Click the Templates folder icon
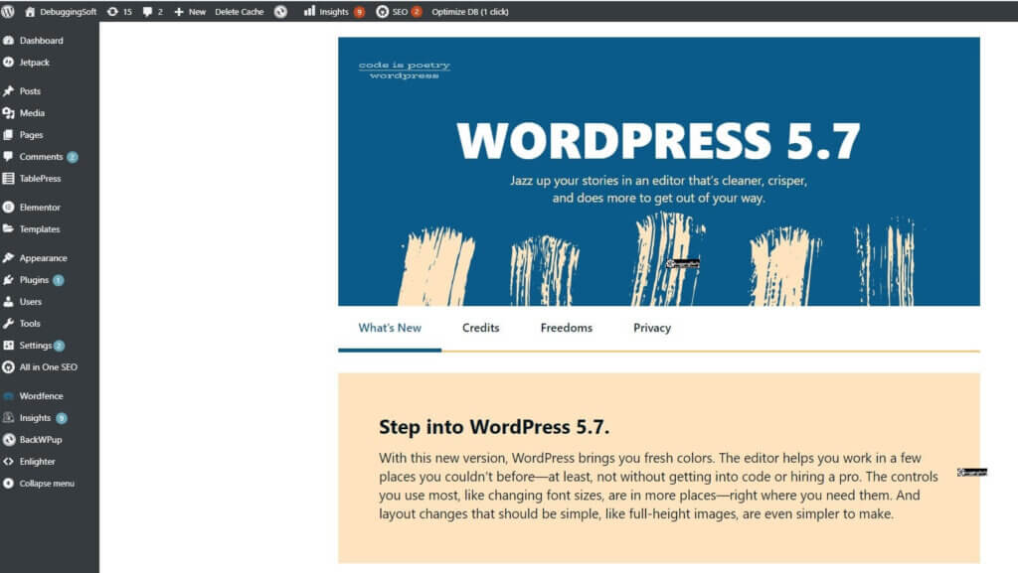Screen dimensions: 1018x573 pyautogui.click(x=8, y=228)
